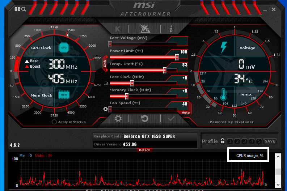The image size is (287, 191).
Task: Adjust the Temp. Limit slider handle
Action: (165, 70)
